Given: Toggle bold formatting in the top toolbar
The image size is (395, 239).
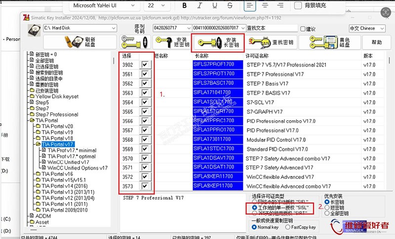Looking at the screenshot, I should 184,5.
